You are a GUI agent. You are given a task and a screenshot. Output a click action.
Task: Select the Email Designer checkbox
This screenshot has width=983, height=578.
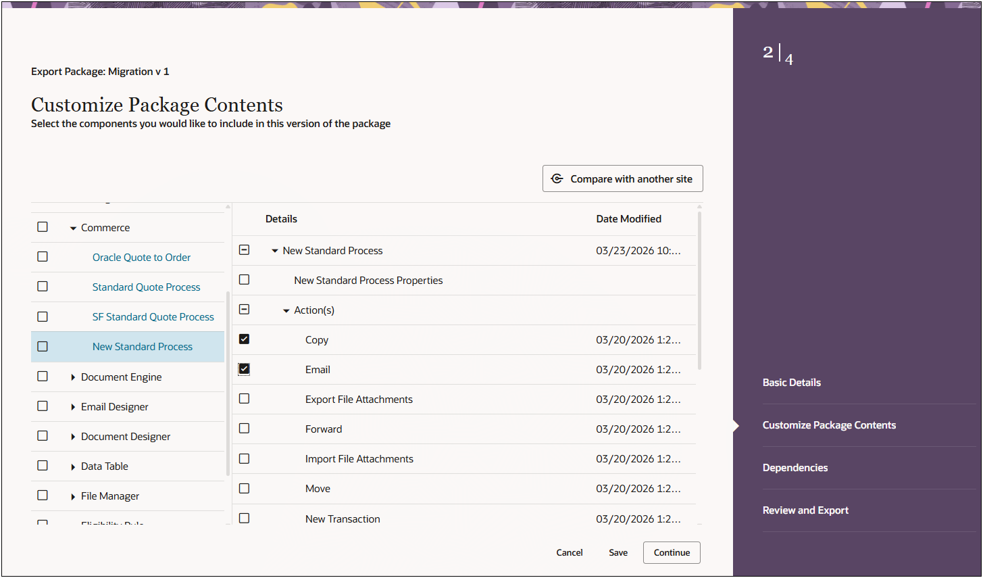point(43,406)
